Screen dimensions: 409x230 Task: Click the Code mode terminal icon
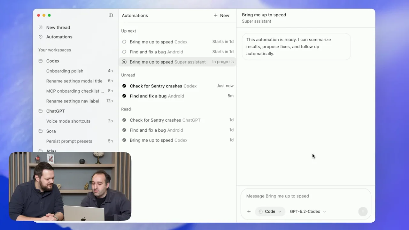point(260,211)
